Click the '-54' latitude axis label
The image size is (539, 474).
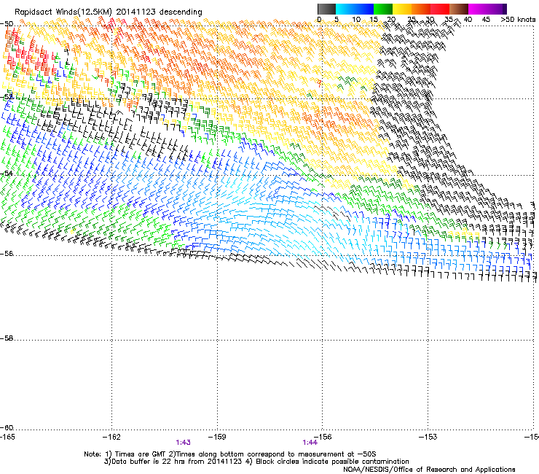[7, 174]
